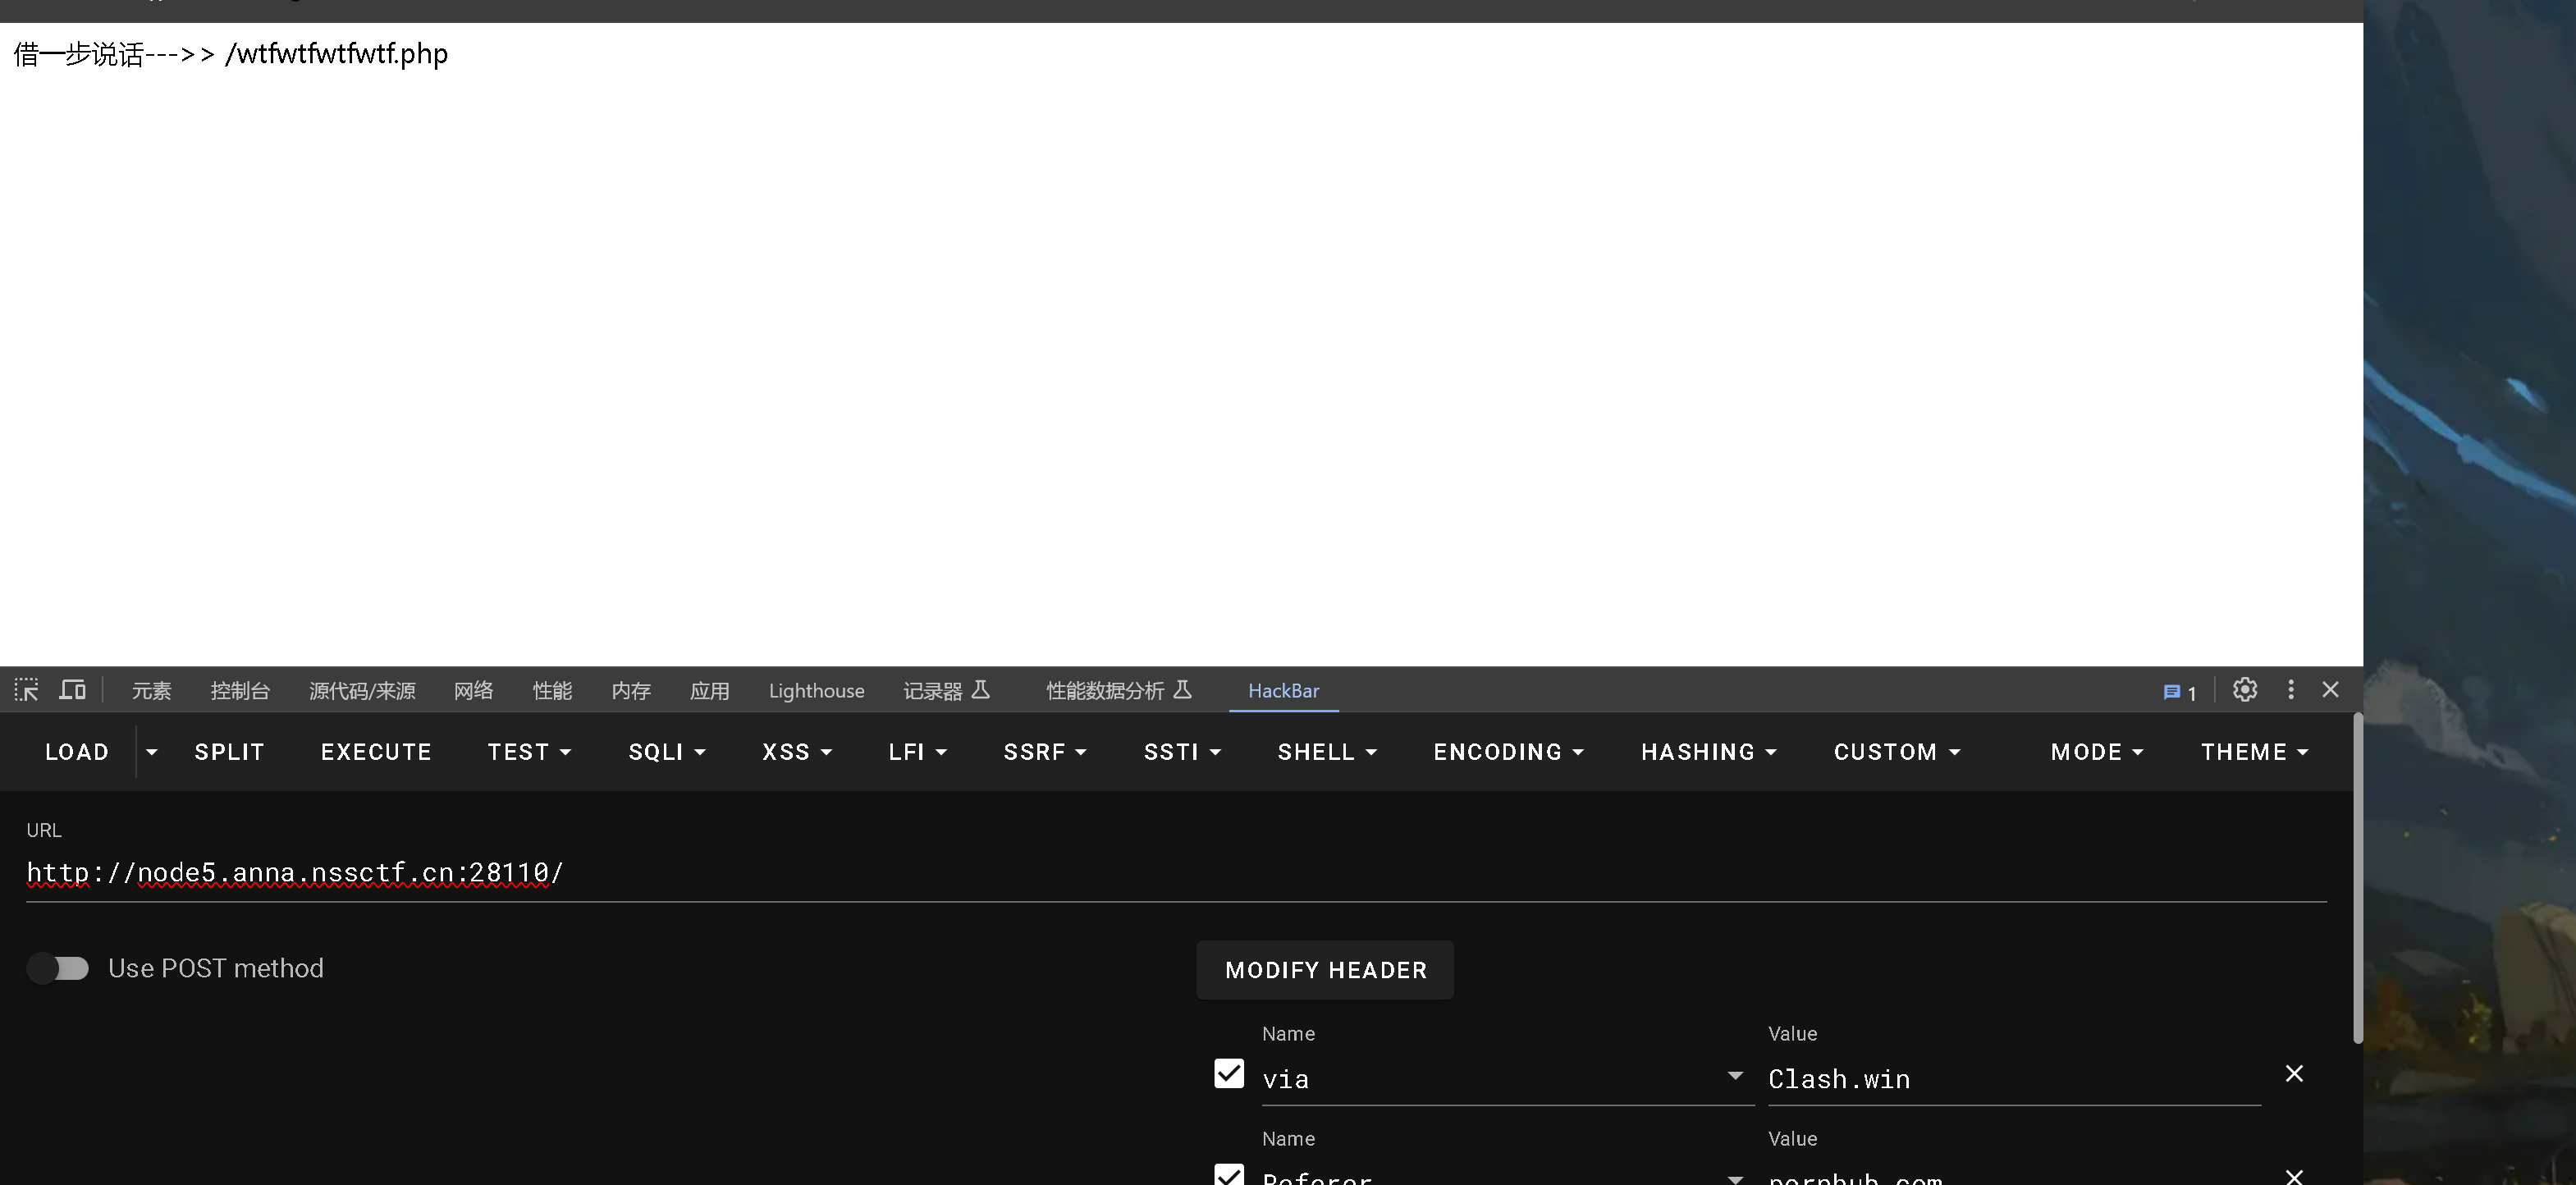
Task: Switch to the 网络 tab
Action: pos(473,691)
